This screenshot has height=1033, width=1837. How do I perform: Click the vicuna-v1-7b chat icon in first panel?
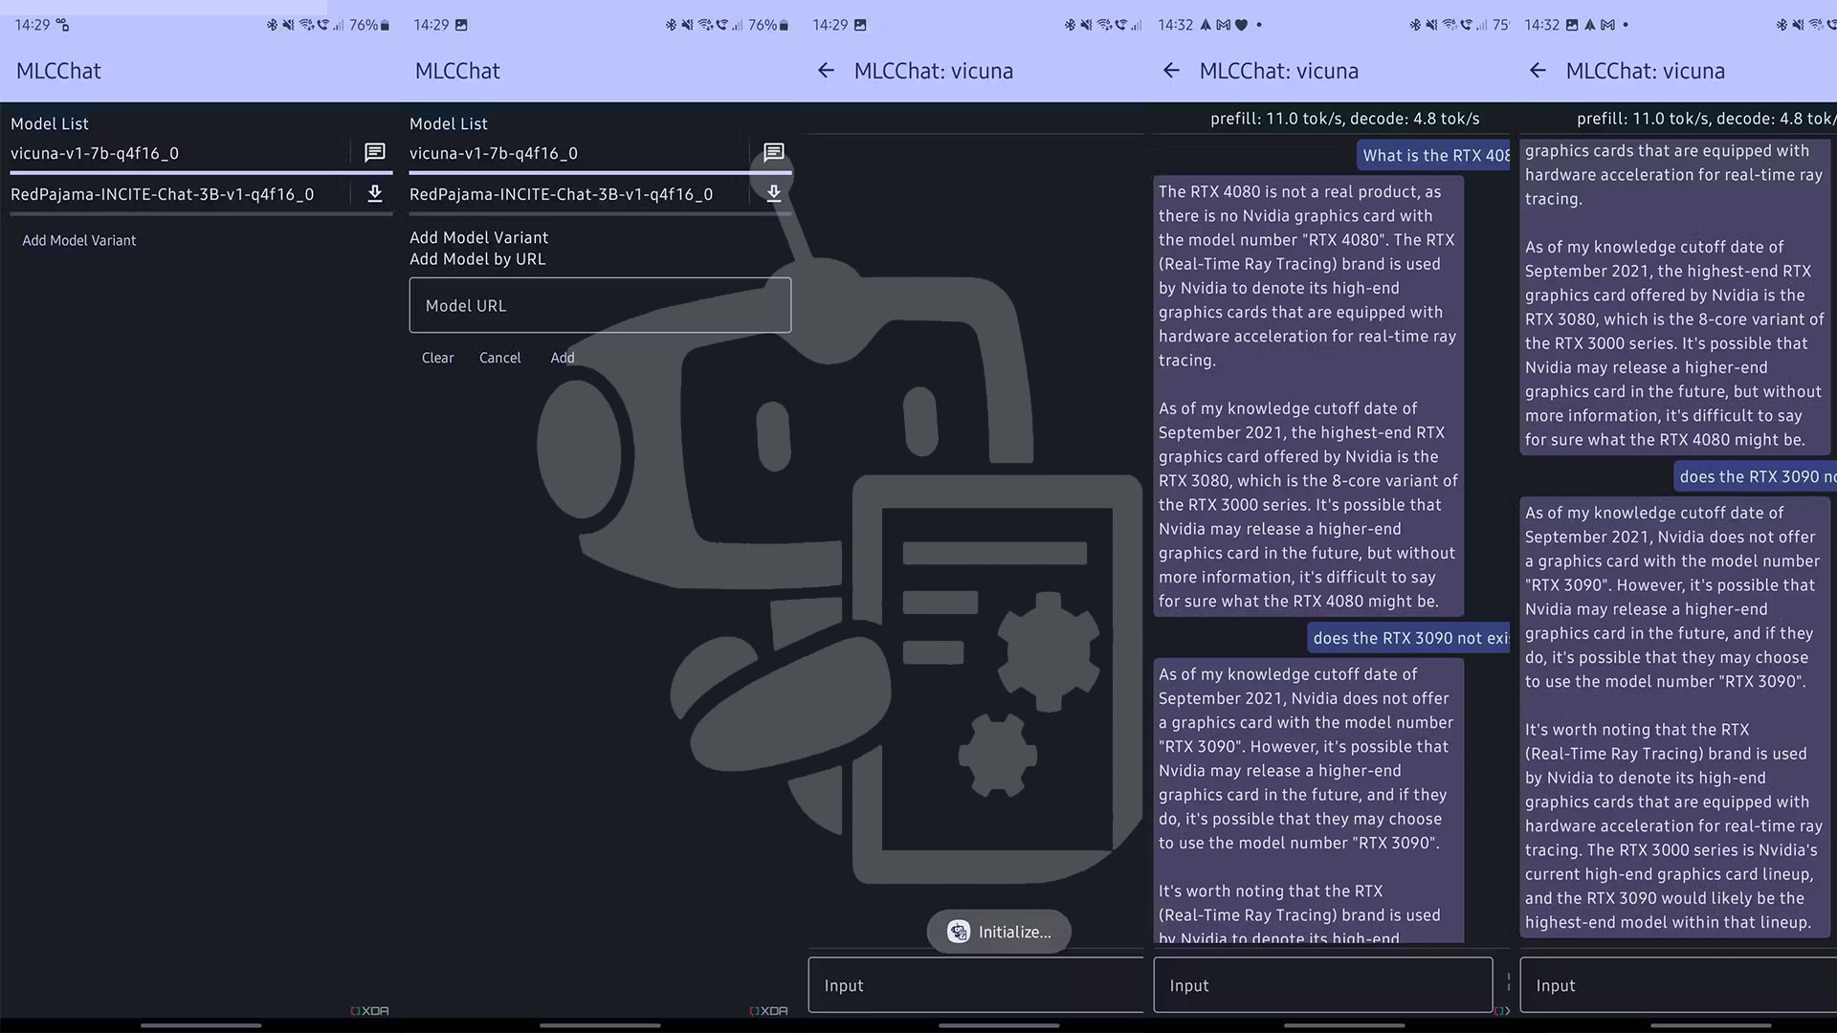coord(375,153)
